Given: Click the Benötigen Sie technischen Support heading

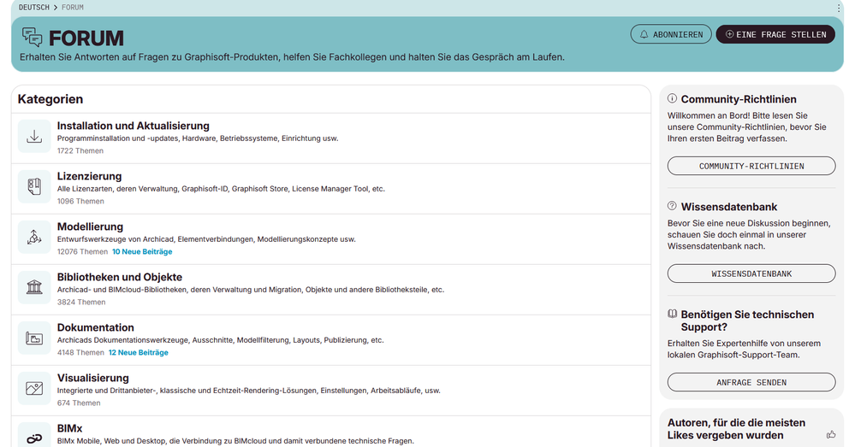Looking at the screenshot, I should tap(747, 321).
